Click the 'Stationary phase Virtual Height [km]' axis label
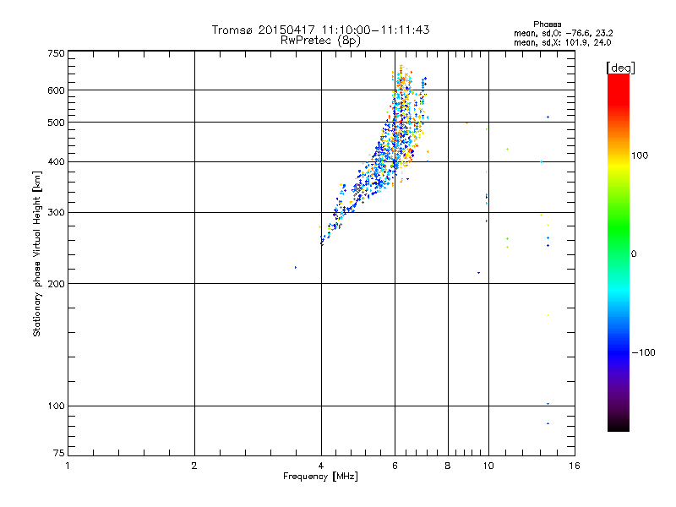This screenshot has height=507, width=676. (36, 254)
